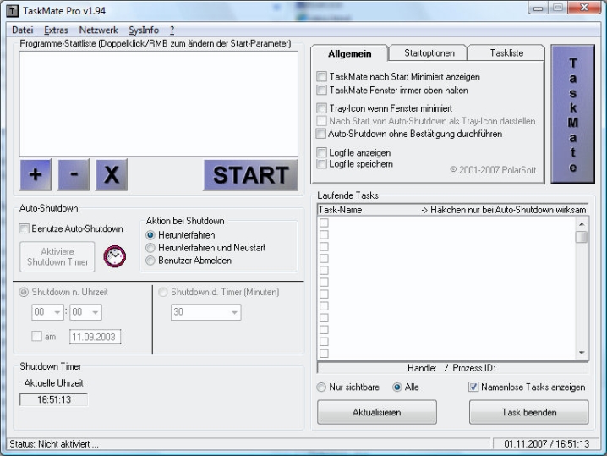This screenshot has height=456, width=607.
Task: Click the Laufende Tasks list scrollbar down arrow
Action: 581,353
